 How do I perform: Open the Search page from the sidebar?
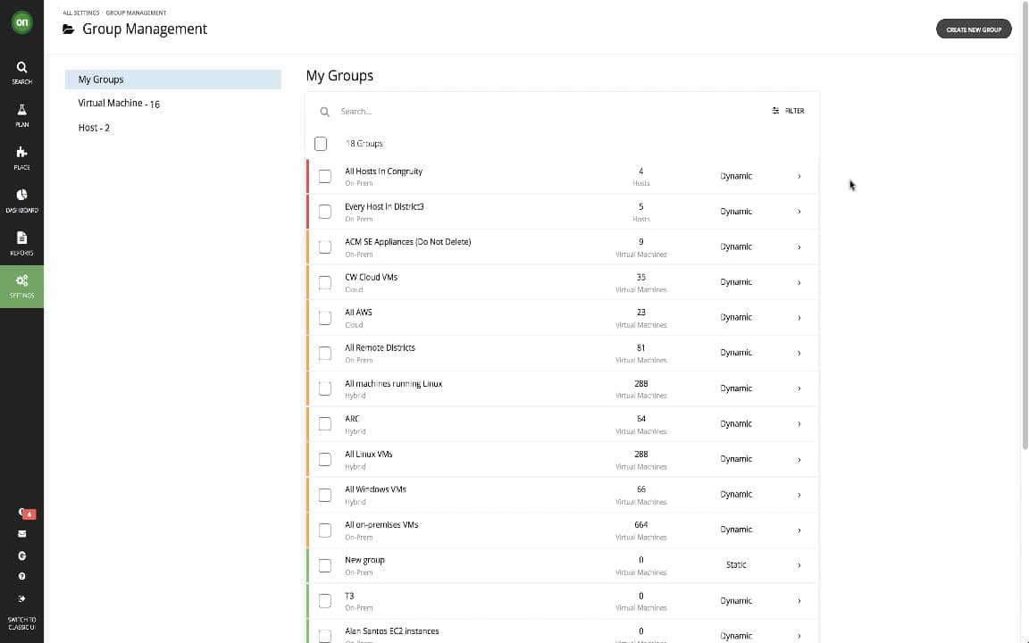point(21,72)
